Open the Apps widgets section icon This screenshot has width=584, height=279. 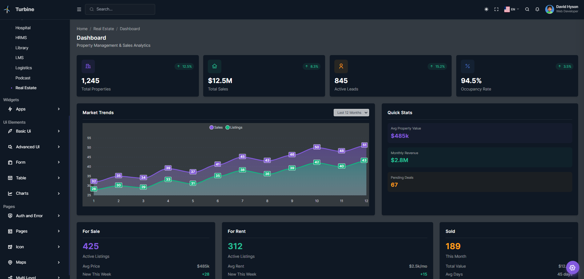click(10, 109)
